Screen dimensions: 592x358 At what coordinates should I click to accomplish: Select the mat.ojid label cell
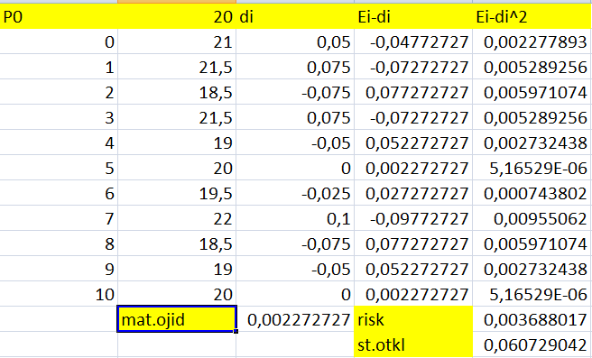pyautogui.click(x=177, y=319)
